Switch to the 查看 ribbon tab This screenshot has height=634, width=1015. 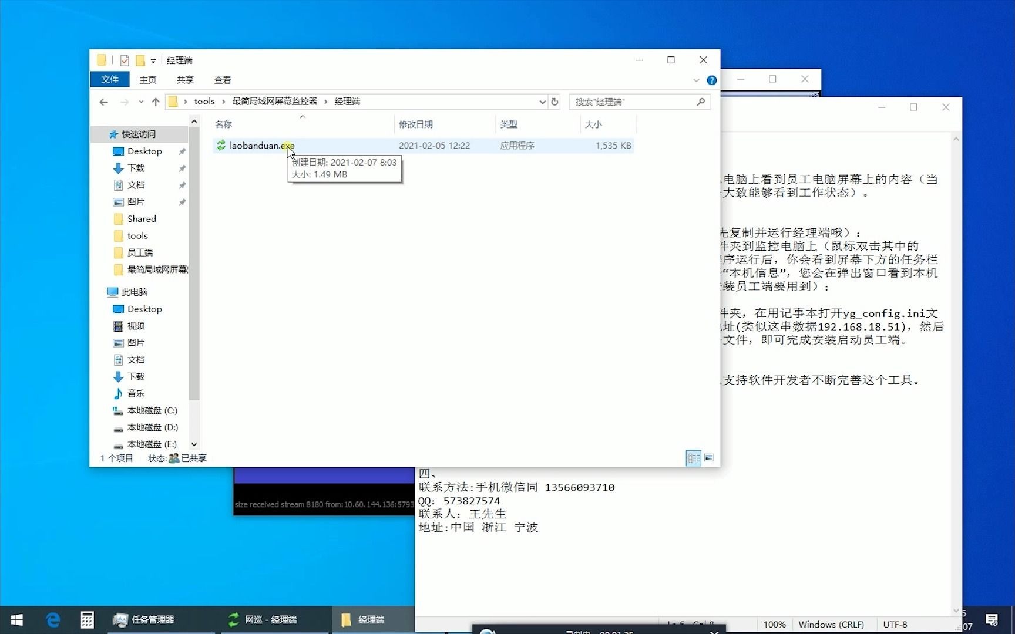click(x=223, y=80)
